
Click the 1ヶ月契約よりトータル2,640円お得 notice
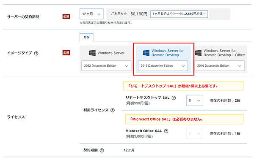(179, 14)
